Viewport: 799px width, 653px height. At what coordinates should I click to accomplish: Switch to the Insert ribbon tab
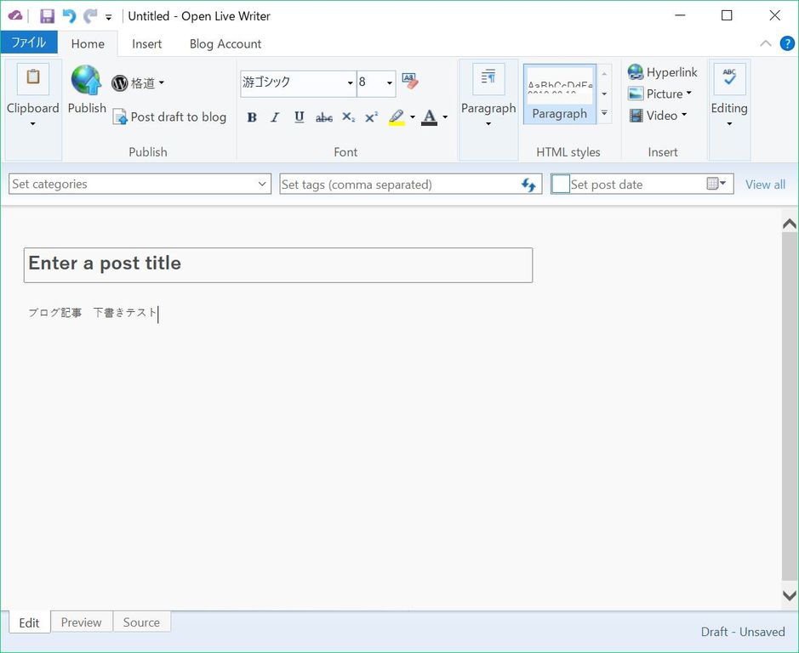click(146, 44)
